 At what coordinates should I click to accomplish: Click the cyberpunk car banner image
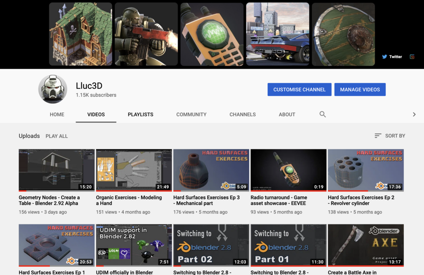click(x=278, y=34)
